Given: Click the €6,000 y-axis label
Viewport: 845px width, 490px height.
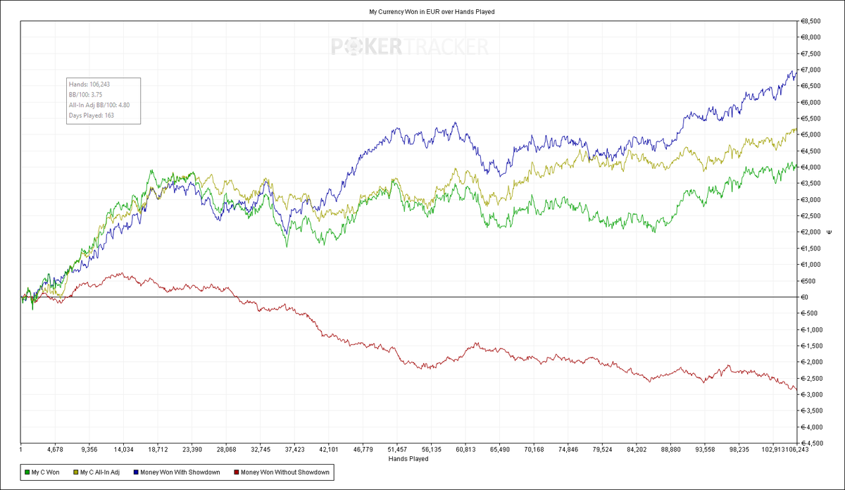Looking at the screenshot, I should (810, 102).
